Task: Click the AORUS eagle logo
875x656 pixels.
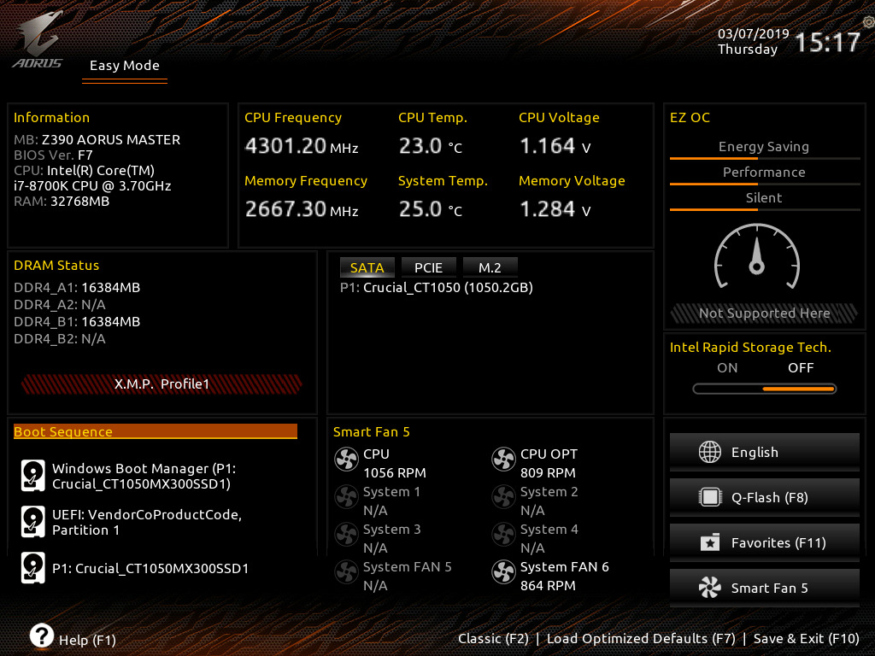Action: click(38, 40)
